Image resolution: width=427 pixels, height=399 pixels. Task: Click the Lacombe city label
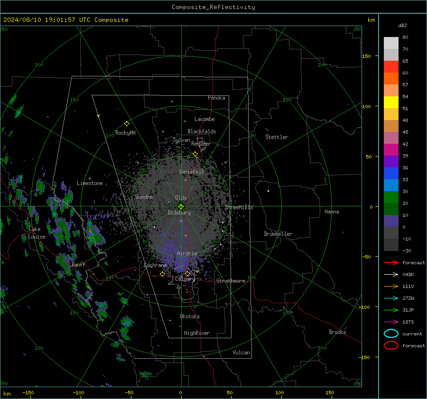click(x=204, y=119)
